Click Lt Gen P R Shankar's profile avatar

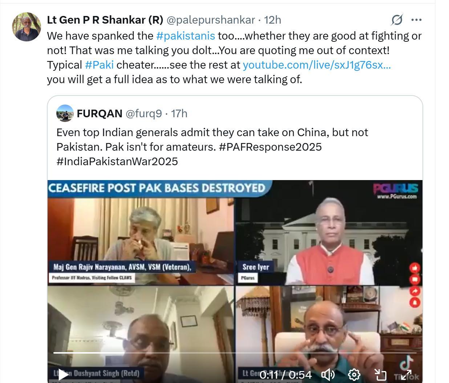tap(26, 27)
